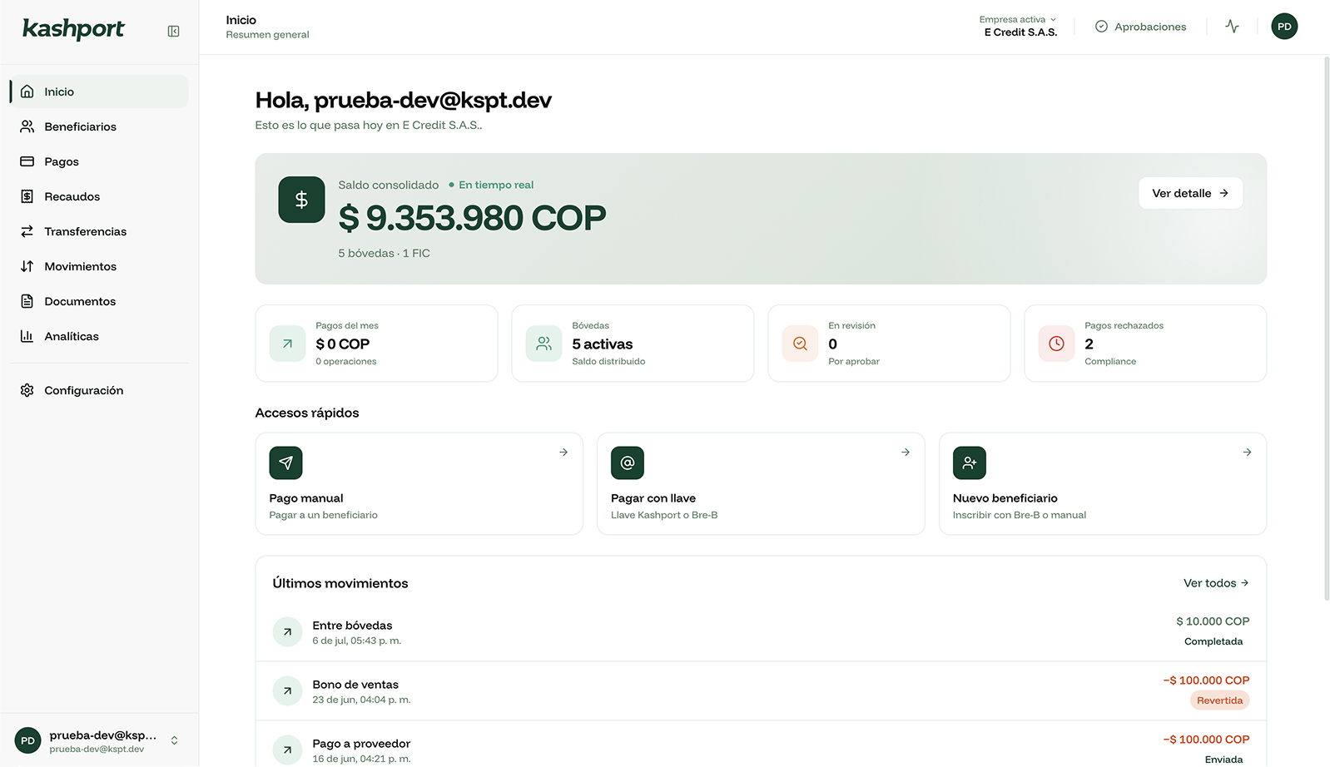
Task: Click the page vertical scrollbar
Action: click(x=1326, y=328)
